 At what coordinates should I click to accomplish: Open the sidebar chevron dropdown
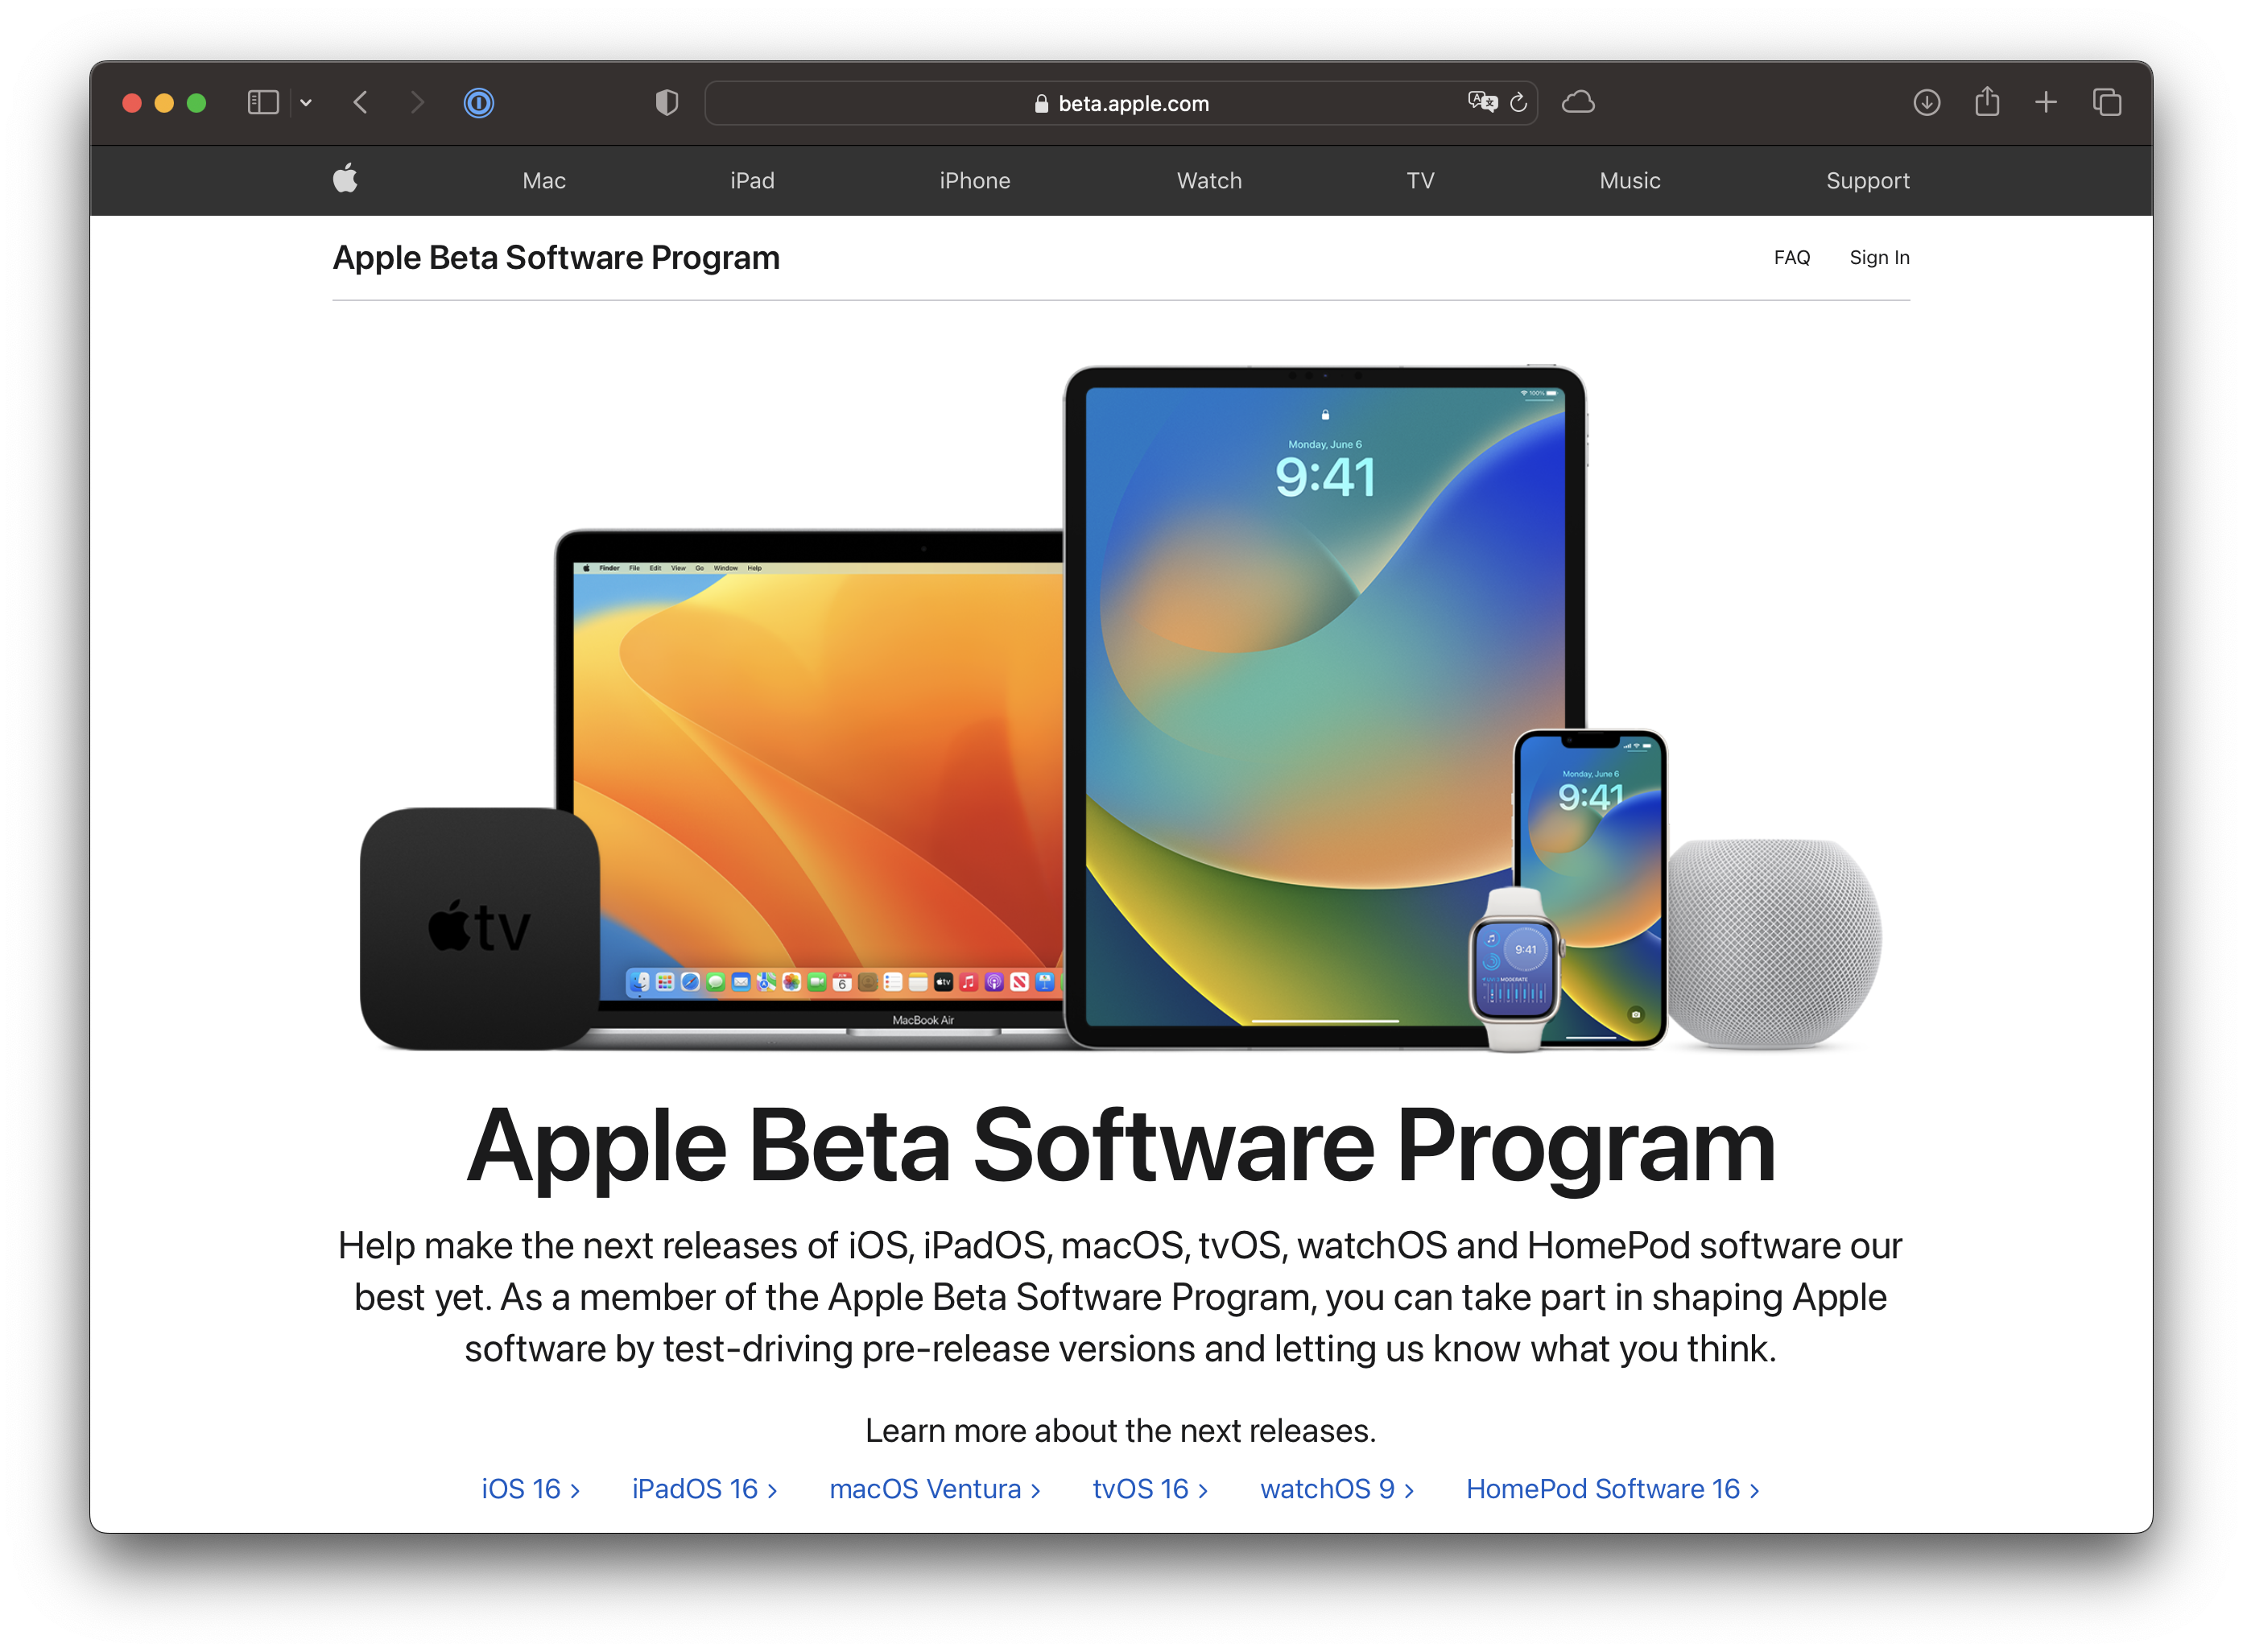point(306,102)
